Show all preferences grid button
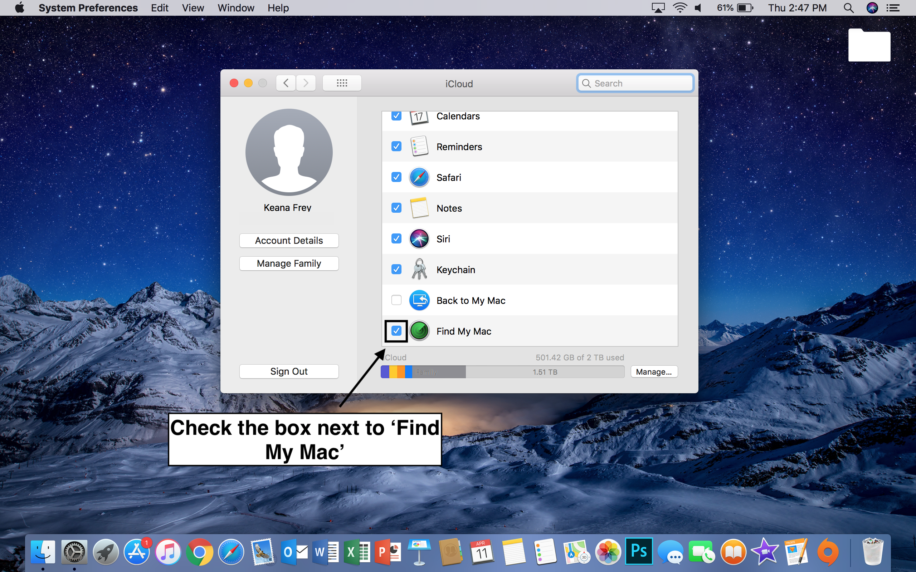This screenshot has width=916, height=572. pyautogui.click(x=342, y=83)
